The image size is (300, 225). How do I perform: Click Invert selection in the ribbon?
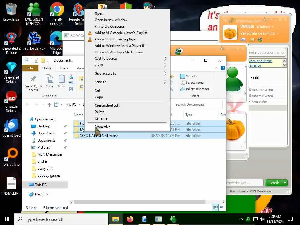pyautogui.click(x=195, y=89)
